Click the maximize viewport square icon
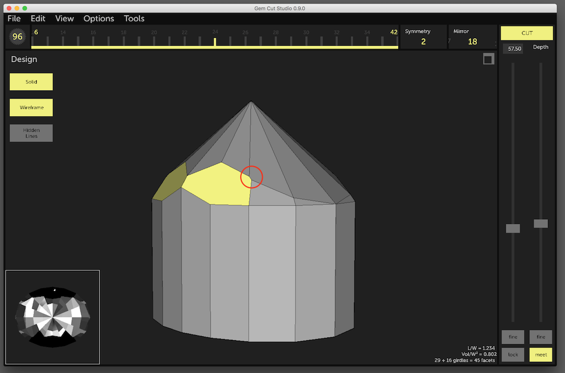The height and width of the screenshot is (373, 565). (489, 59)
